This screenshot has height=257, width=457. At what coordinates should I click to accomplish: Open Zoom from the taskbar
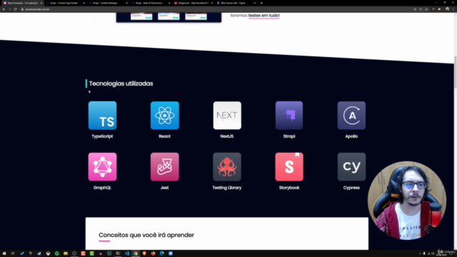click(171, 253)
